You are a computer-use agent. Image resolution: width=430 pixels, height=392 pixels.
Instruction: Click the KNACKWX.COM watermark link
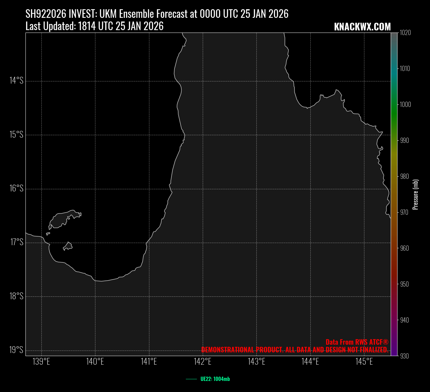tap(362, 27)
